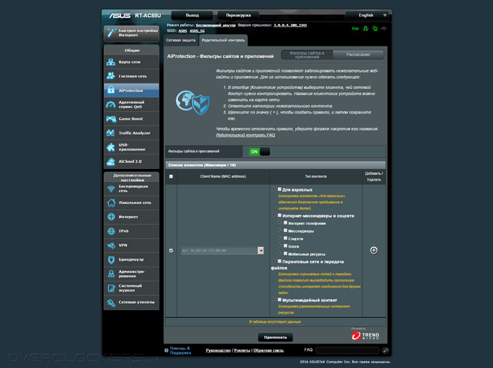The height and width of the screenshot is (368, 493).
Task: Open Network Tools (Сетевые утилиты) icon
Action: coord(111,302)
